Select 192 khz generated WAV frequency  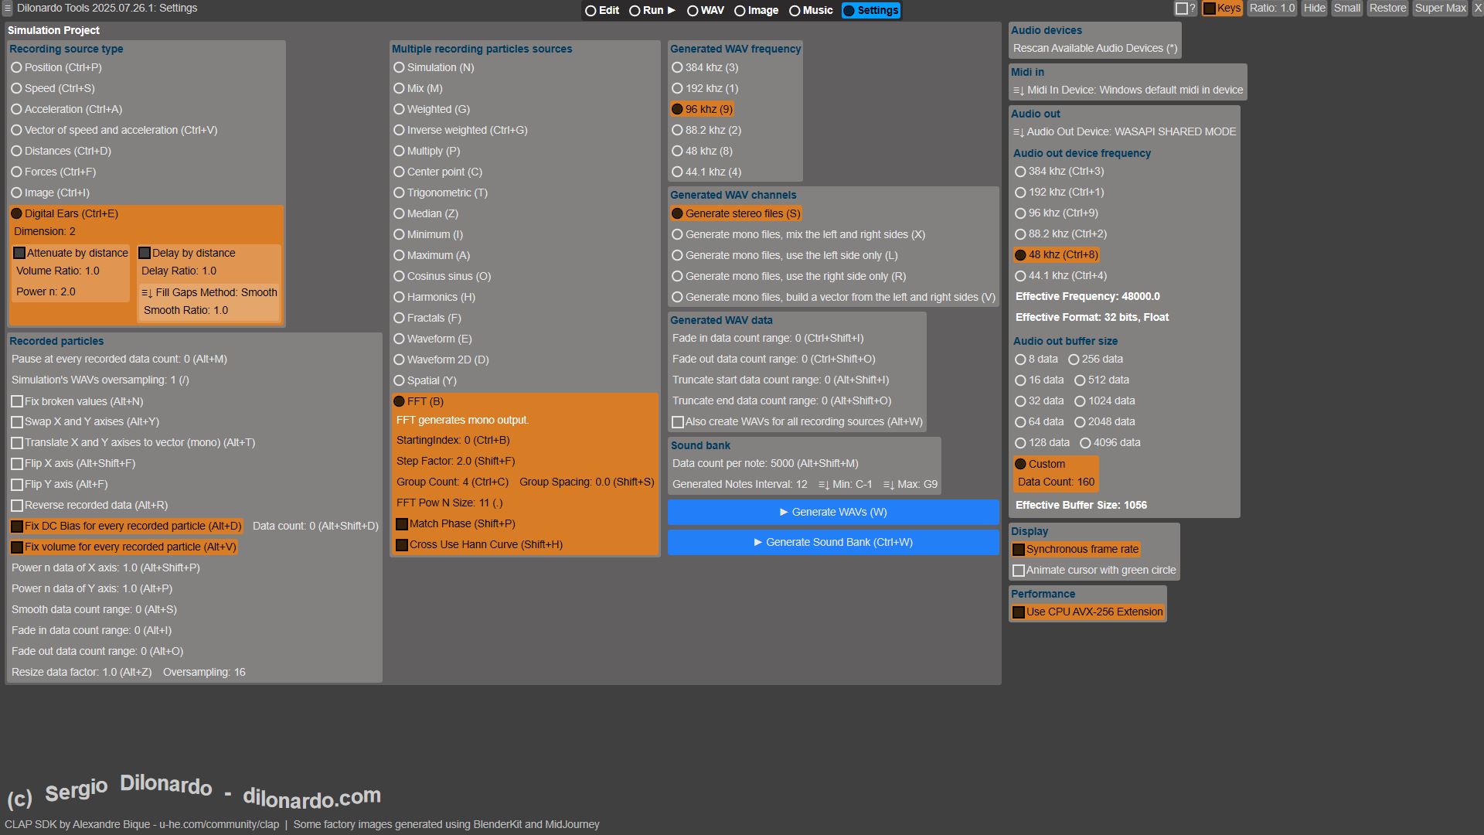point(678,89)
